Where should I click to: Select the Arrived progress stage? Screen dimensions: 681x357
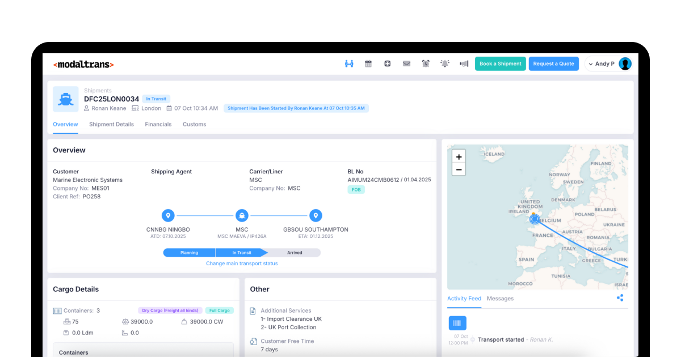(x=295, y=253)
